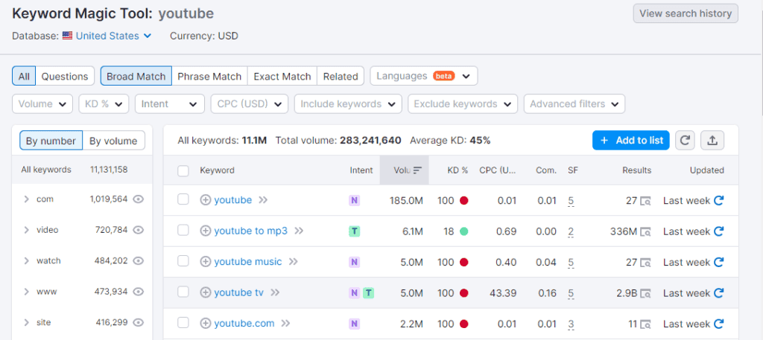The height and width of the screenshot is (340, 763).
Task: Open the Advanced filters dropdown
Action: tap(574, 104)
